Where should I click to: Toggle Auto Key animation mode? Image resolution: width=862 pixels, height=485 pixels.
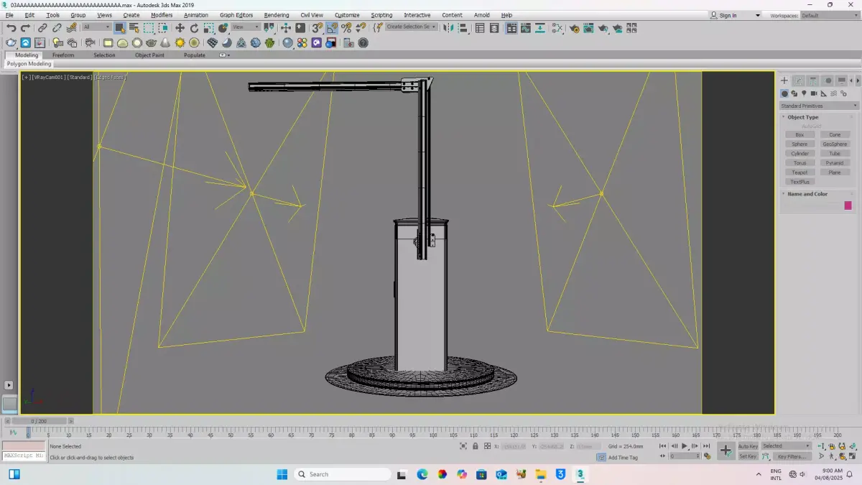pyautogui.click(x=748, y=446)
